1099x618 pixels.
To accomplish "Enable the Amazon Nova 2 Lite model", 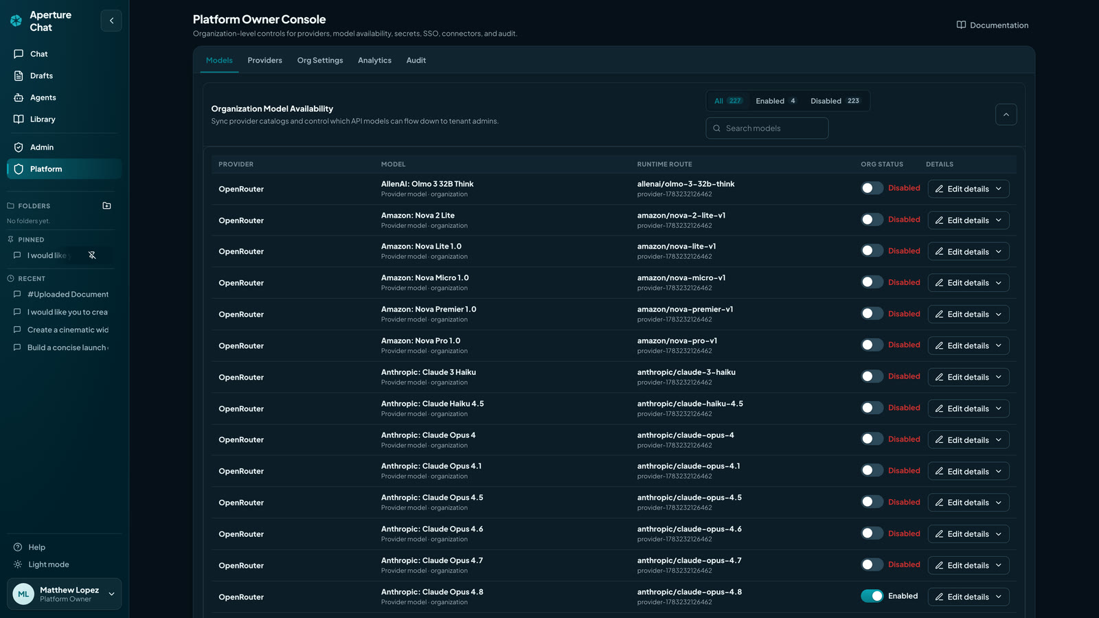I will 872,220.
